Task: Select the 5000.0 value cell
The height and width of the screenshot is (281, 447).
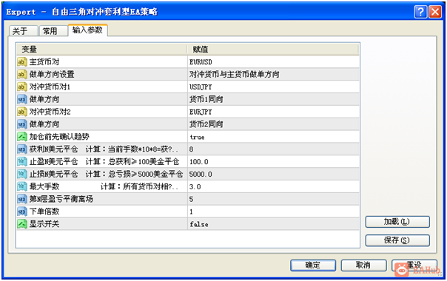Action: tap(273, 174)
